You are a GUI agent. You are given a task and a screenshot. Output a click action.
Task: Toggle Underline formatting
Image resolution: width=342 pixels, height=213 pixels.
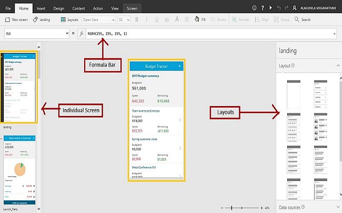click(157, 19)
